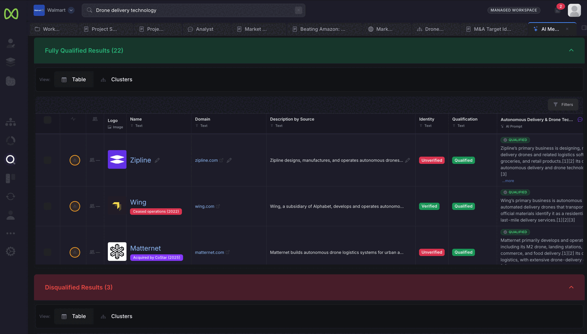Click the Verified identity badge for Wing
587x334 pixels.
429,206
